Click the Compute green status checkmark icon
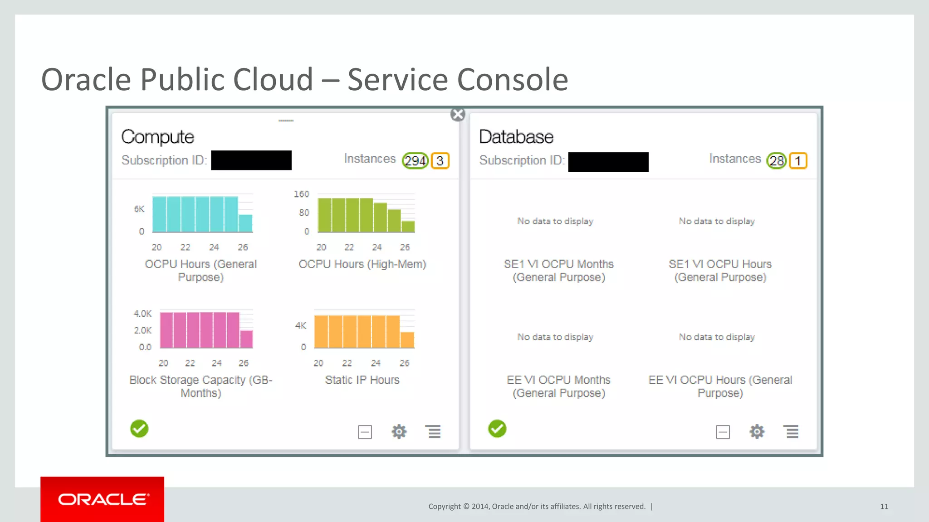This screenshot has width=929, height=522. [x=139, y=429]
